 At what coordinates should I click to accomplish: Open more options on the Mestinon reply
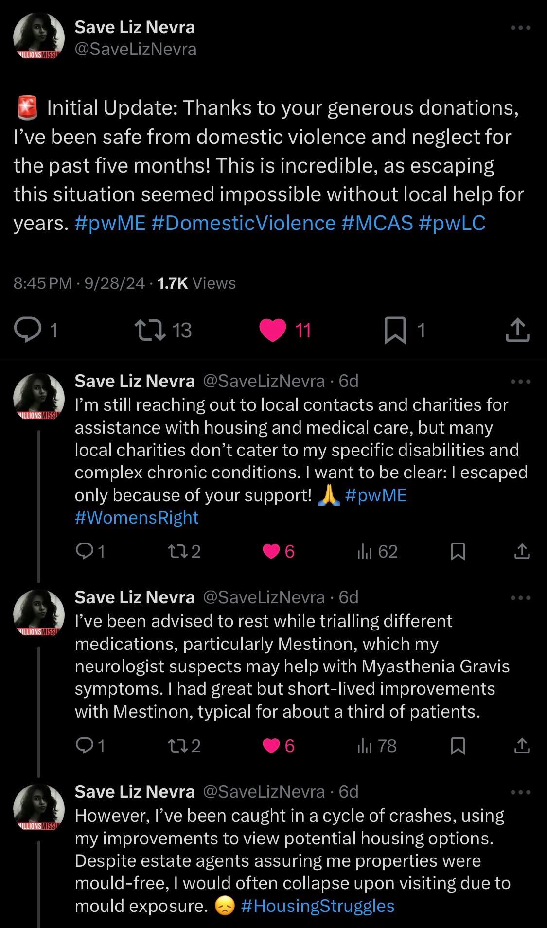point(521,598)
